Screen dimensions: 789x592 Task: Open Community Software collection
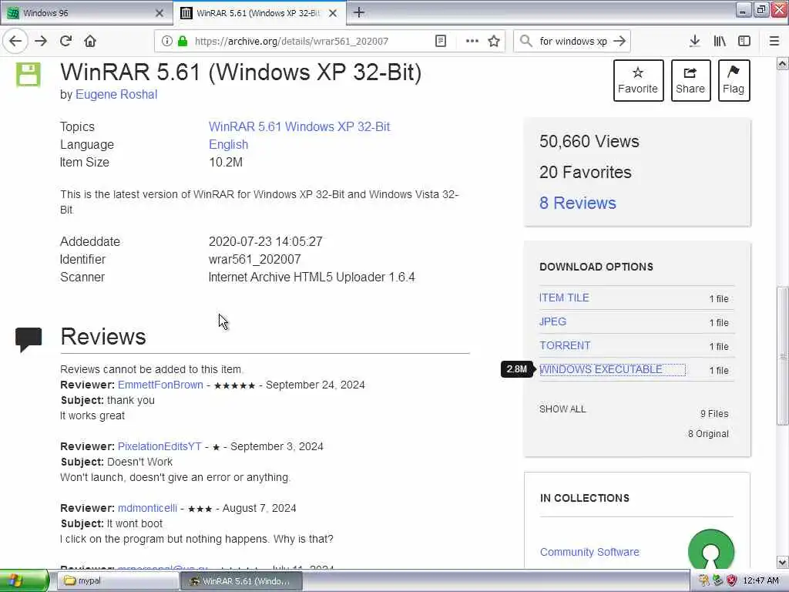click(x=589, y=552)
